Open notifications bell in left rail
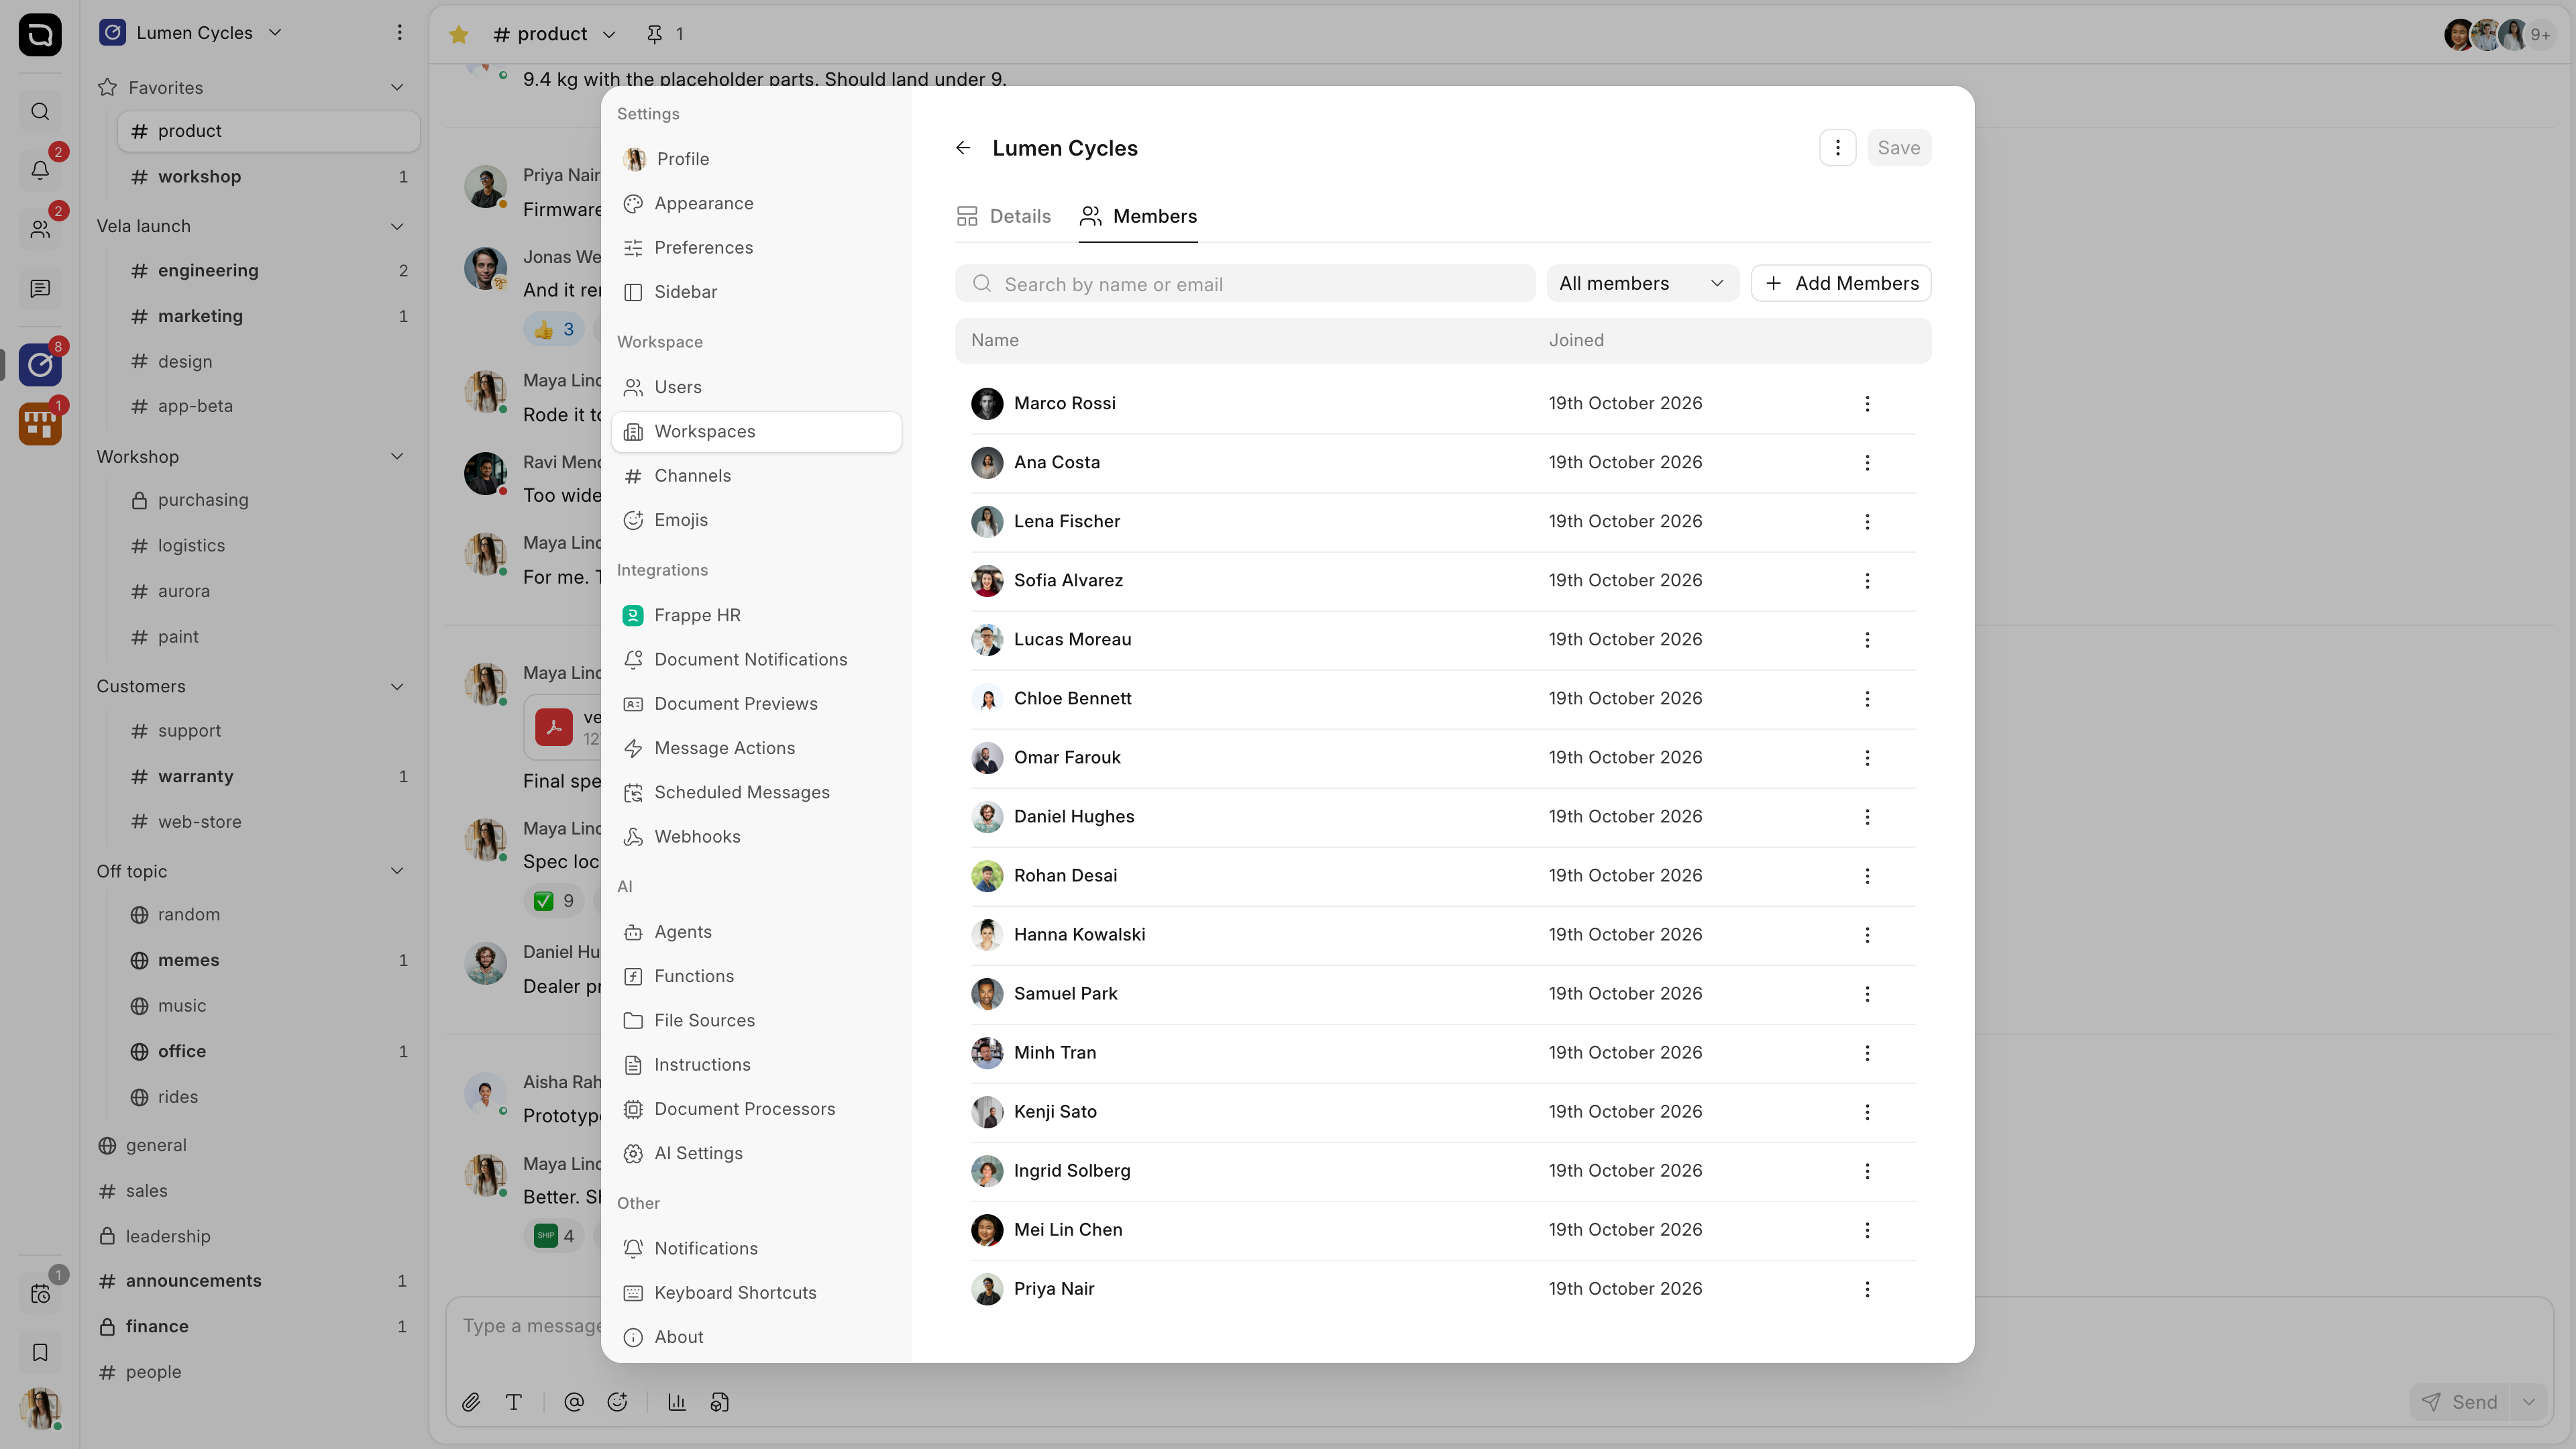This screenshot has width=2576, height=1449. pyautogui.click(x=40, y=170)
